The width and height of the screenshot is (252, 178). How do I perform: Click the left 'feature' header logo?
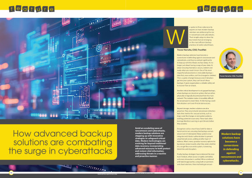pos(32,9)
